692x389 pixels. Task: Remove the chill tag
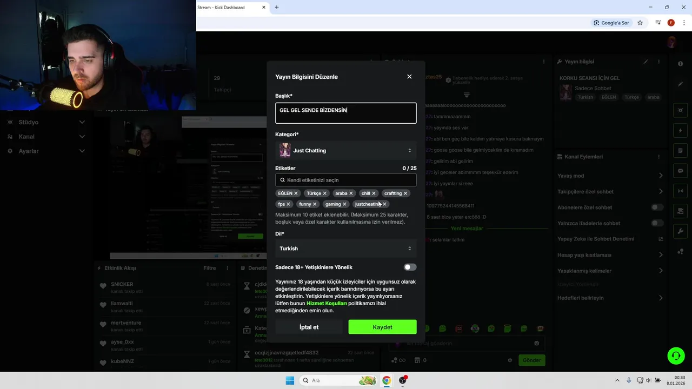(x=374, y=193)
